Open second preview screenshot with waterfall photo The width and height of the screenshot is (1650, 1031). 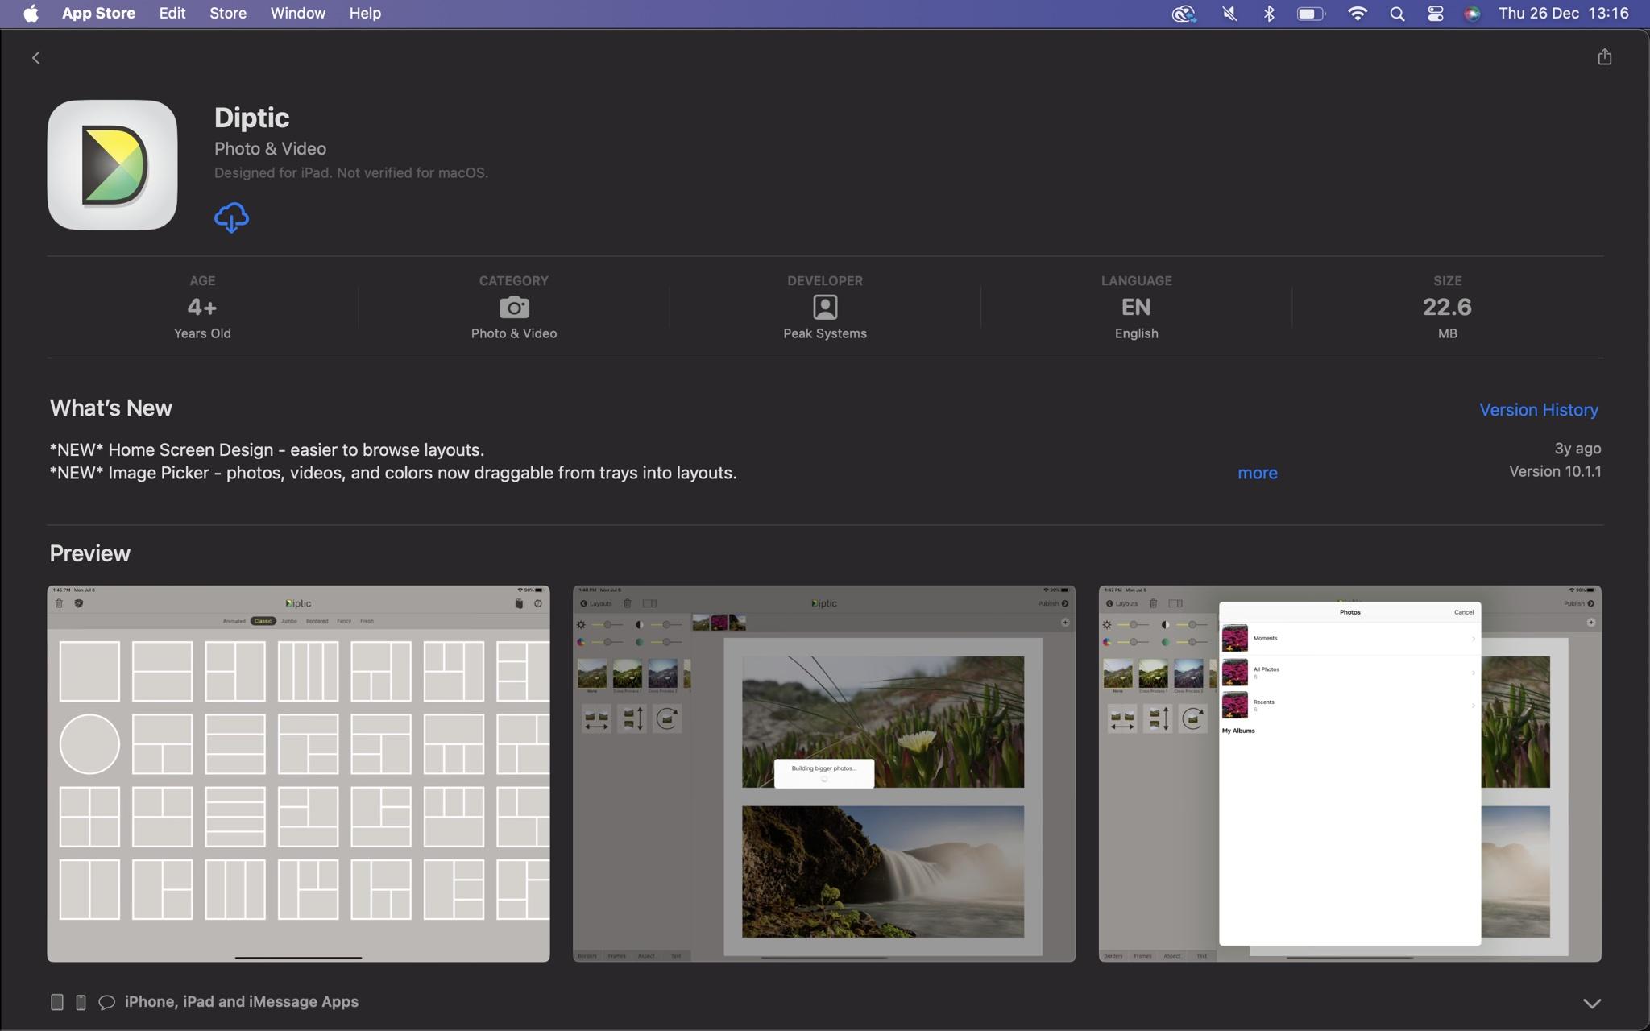coord(823,773)
